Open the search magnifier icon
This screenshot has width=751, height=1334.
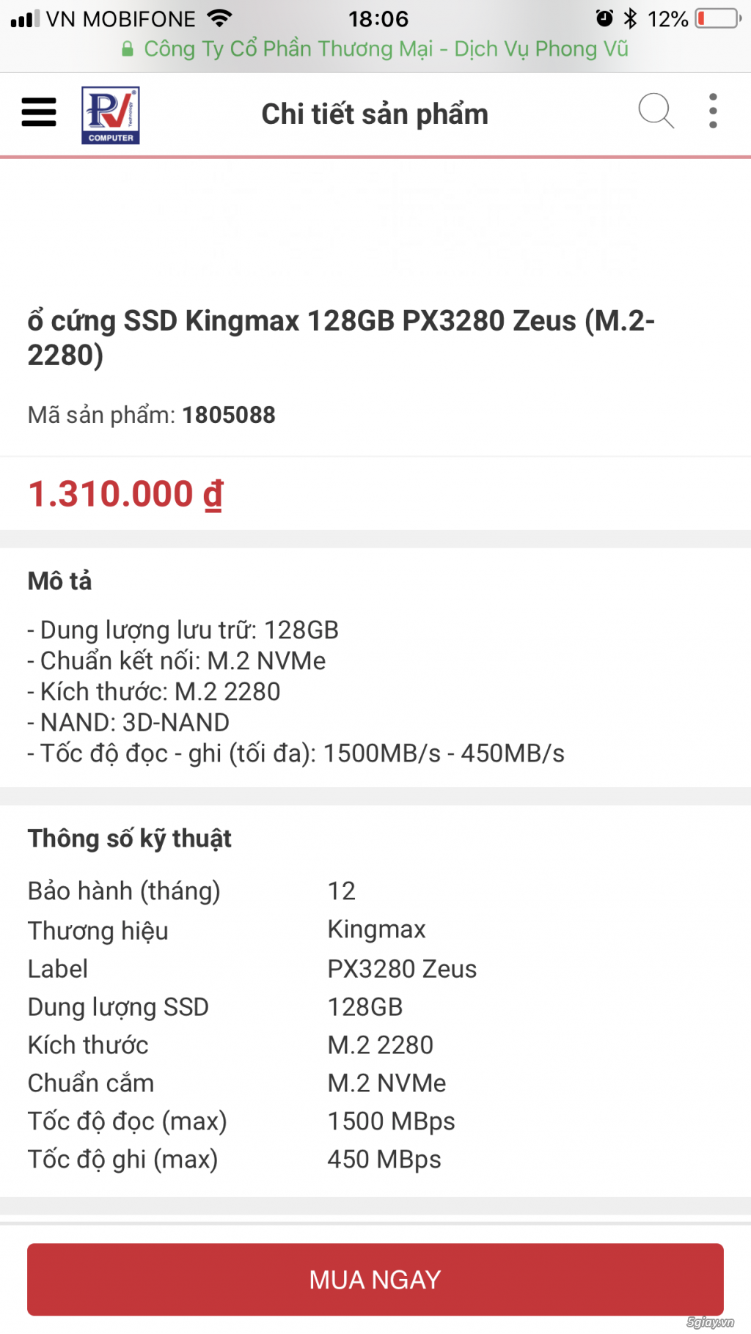(x=655, y=112)
